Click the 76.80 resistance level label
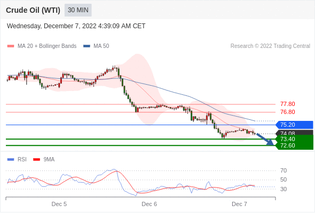This screenshot has width=315, height=213. point(288,112)
